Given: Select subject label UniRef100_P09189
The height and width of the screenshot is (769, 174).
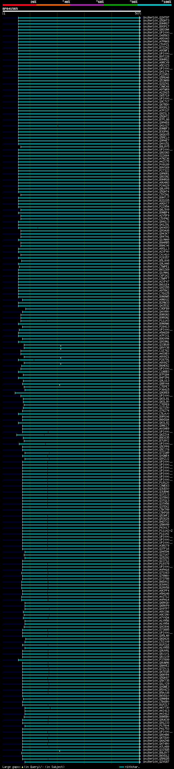Looking at the screenshot, I should click(156, 164).
